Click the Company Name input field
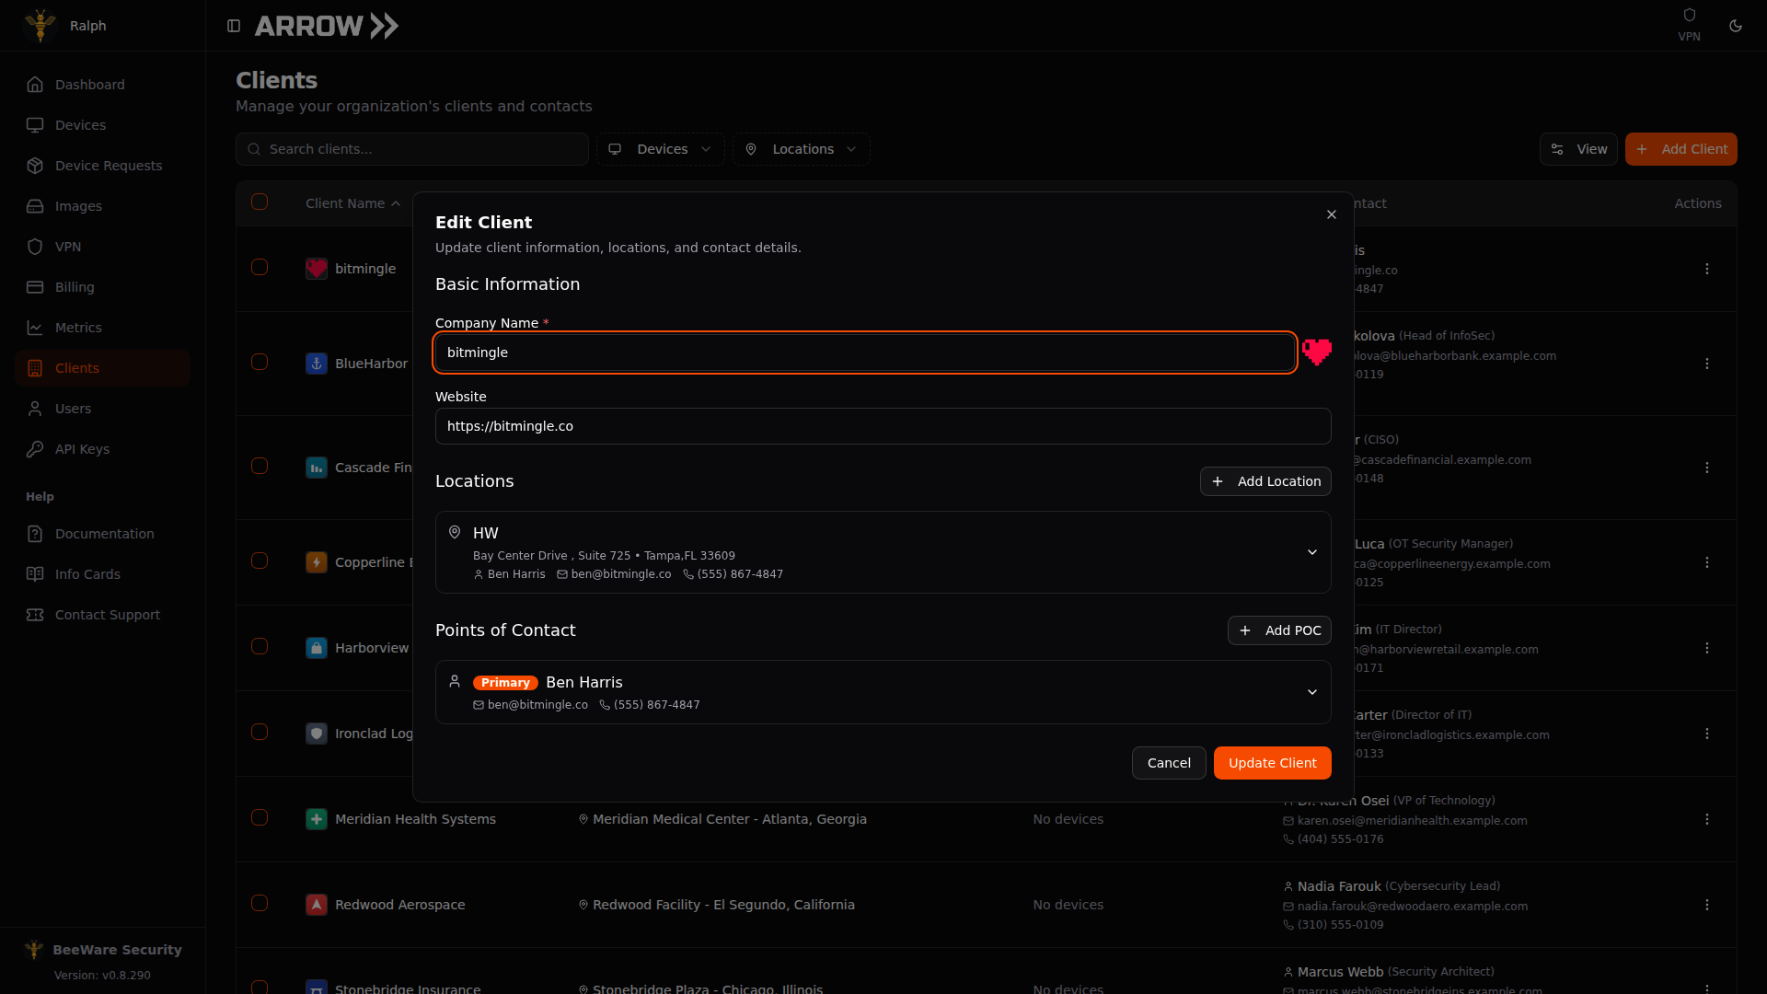The image size is (1767, 994). (x=865, y=353)
